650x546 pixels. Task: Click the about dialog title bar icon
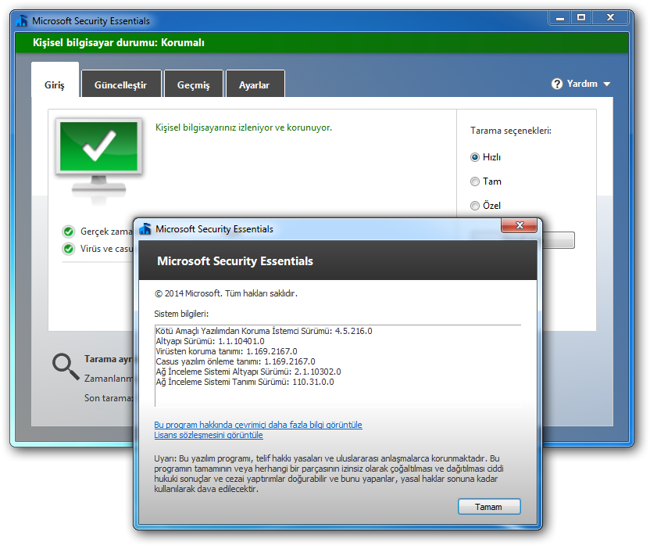(x=145, y=228)
